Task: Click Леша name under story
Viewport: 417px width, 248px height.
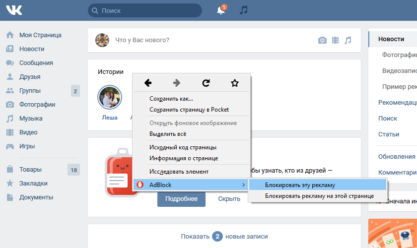Action: point(110,118)
